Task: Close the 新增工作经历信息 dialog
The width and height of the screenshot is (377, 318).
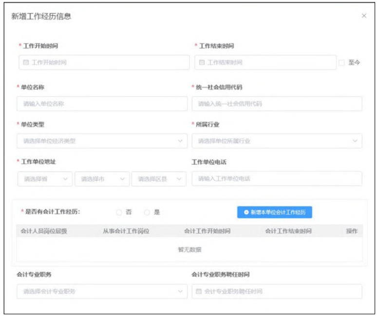Action: coord(364,16)
